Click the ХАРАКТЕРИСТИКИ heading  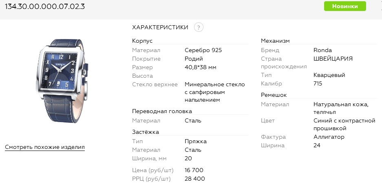pos(160,27)
